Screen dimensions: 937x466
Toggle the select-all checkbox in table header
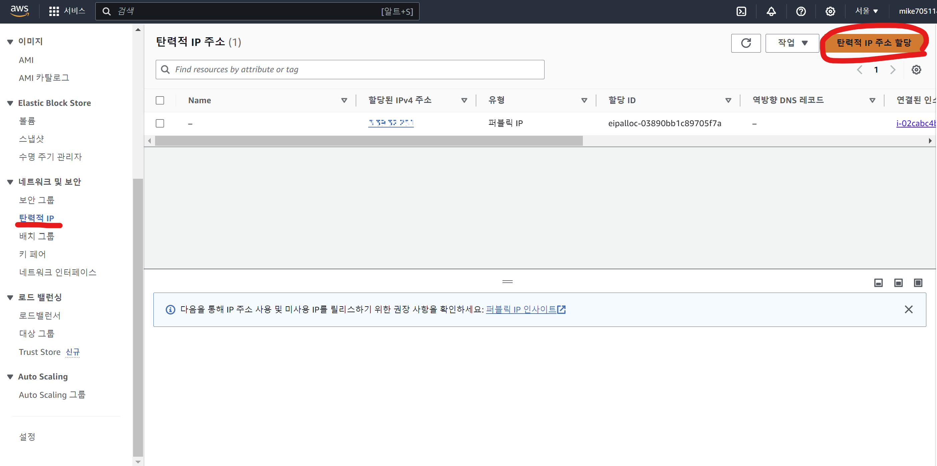click(x=160, y=100)
